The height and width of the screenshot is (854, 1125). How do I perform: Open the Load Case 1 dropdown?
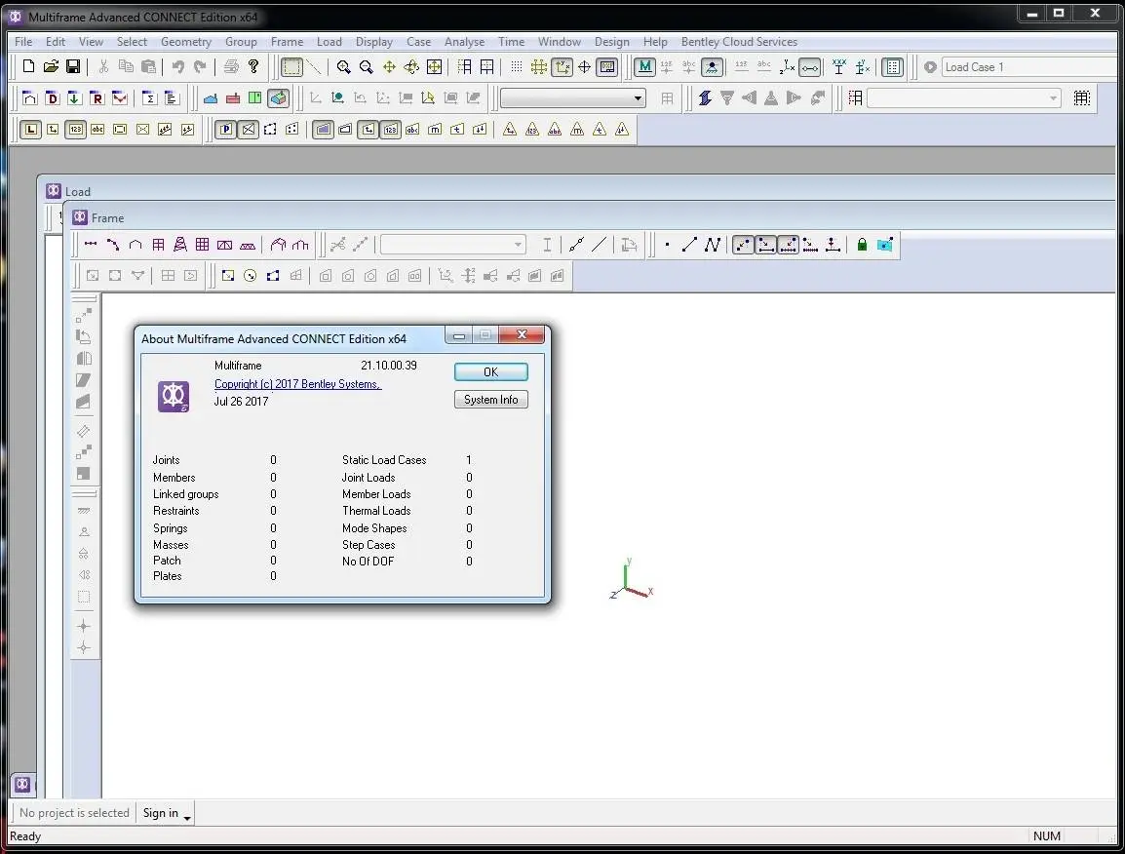point(1029,66)
